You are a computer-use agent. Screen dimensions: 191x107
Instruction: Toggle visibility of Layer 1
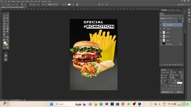(x=161, y=37)
